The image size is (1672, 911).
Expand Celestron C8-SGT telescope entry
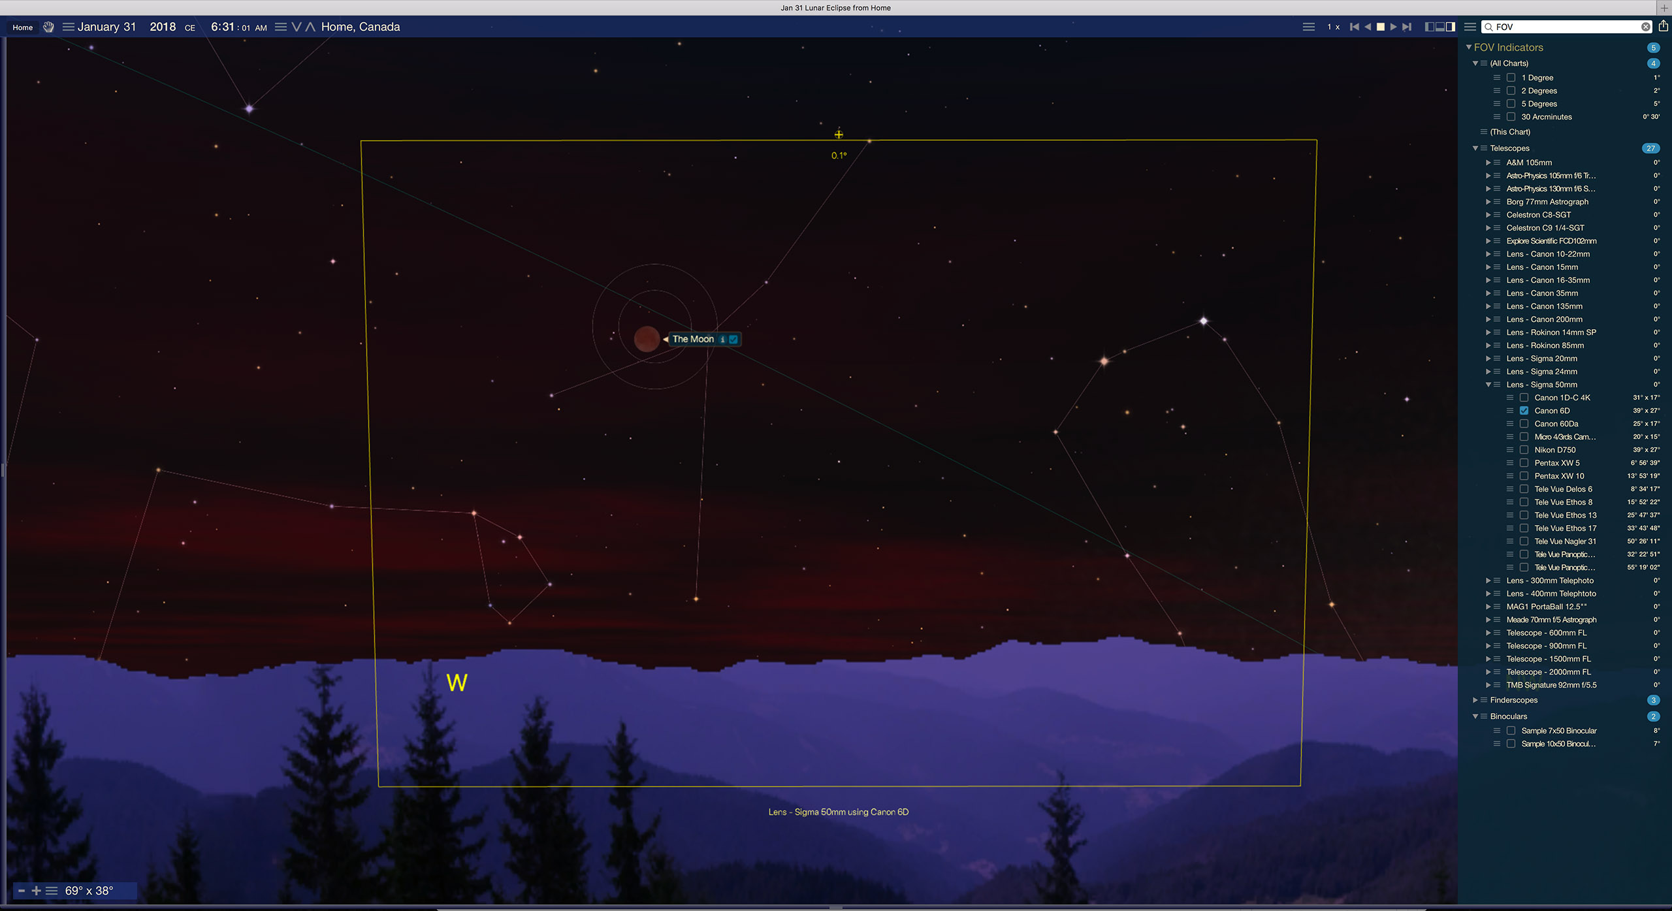[x=1488, y=215]
